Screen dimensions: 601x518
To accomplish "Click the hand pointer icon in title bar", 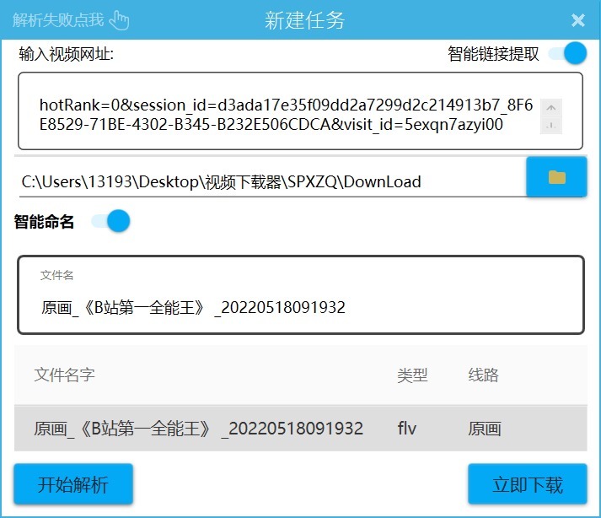I will click(120, 20).
